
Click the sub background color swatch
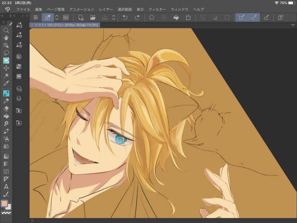pyautogui.click(x=9, y=207)
